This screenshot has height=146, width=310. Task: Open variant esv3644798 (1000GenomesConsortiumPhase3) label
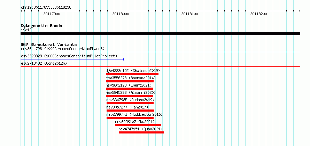[x=63, y=49]
